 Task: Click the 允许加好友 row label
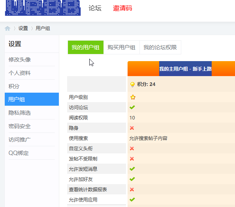(x=81, y=179)
